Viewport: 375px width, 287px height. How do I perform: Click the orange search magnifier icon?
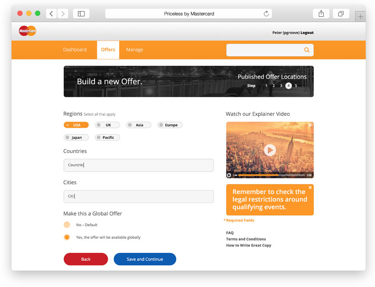point(307,50)
